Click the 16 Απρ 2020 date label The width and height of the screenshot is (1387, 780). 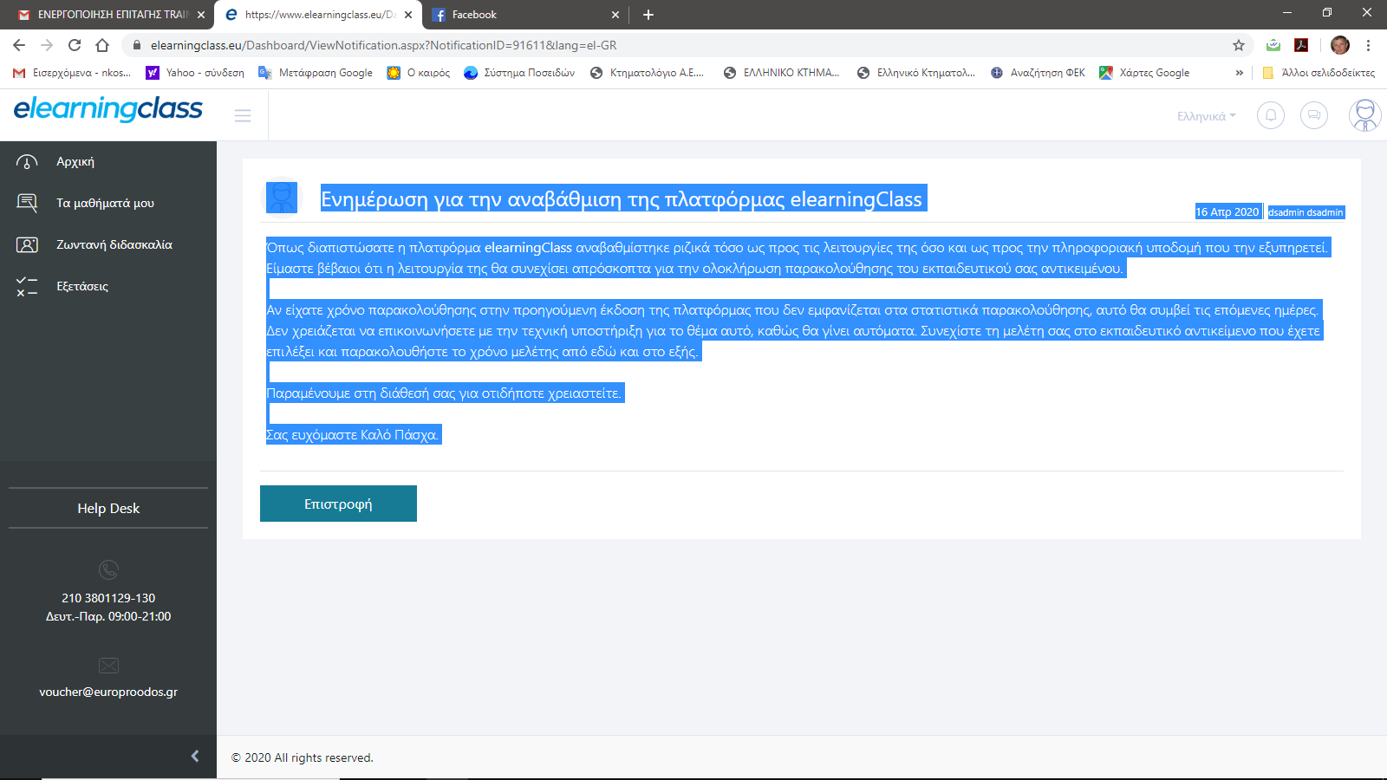(1227, 212)
